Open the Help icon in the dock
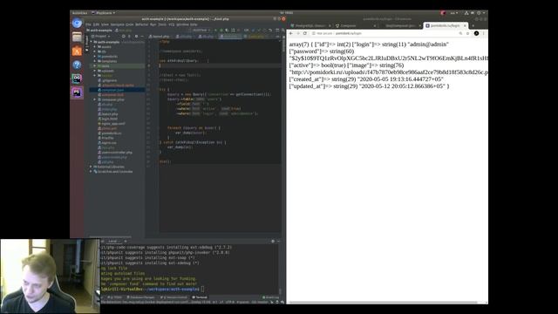558x314 pixels. 77,65
